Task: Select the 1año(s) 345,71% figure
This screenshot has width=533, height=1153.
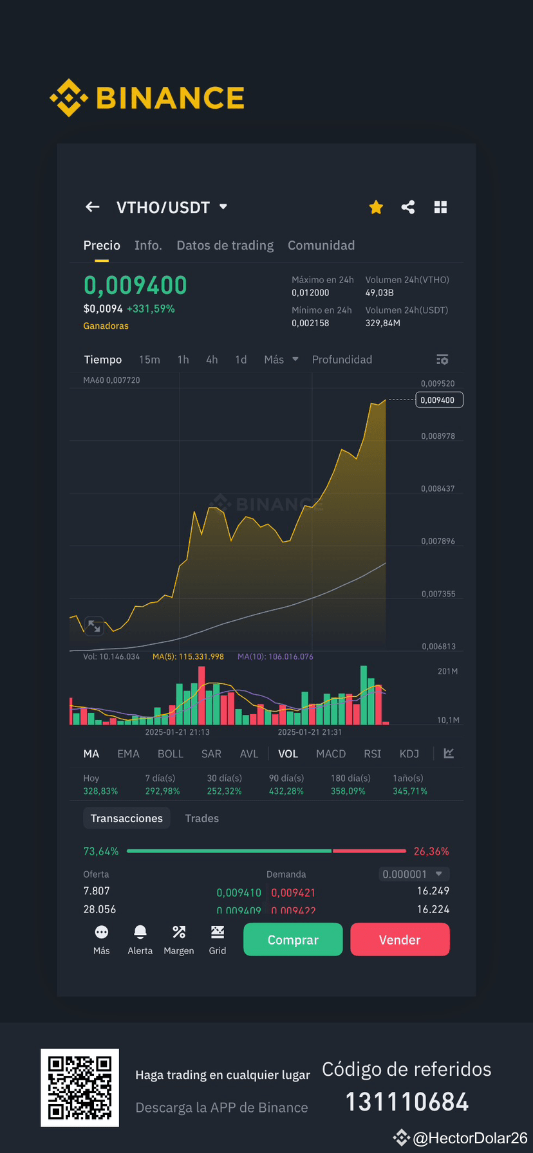Action: 410,784
